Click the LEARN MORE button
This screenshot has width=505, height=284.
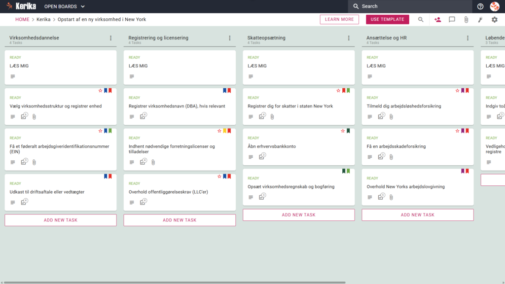point(339,19)
